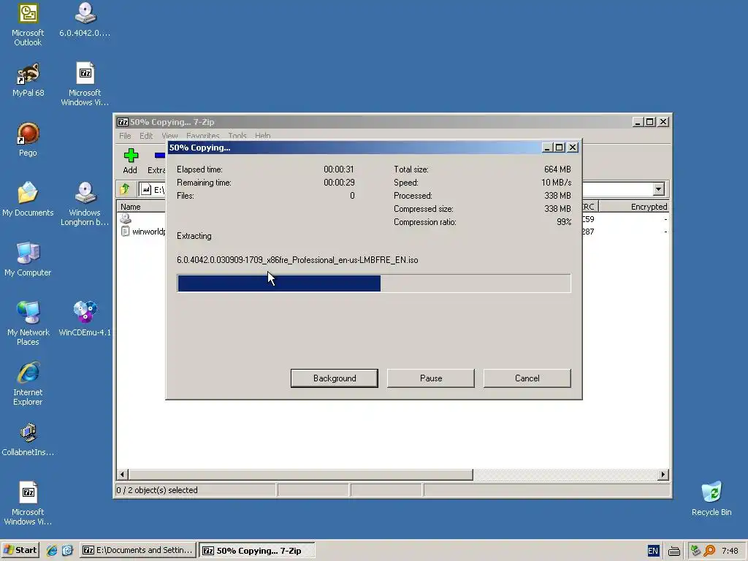The width and height of the screenshot is (748, 561).
Task: Sort by the Name column header
Action: pos(141,207)
